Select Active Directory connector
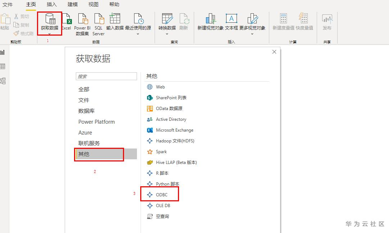389x233 pixels. pyautogui.click(x=166, y=119)
